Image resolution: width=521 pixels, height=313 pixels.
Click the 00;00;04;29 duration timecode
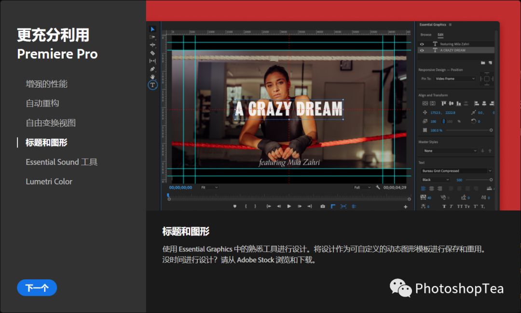[395, 187]
